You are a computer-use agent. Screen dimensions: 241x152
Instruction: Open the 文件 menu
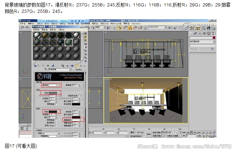coord(23,23)
